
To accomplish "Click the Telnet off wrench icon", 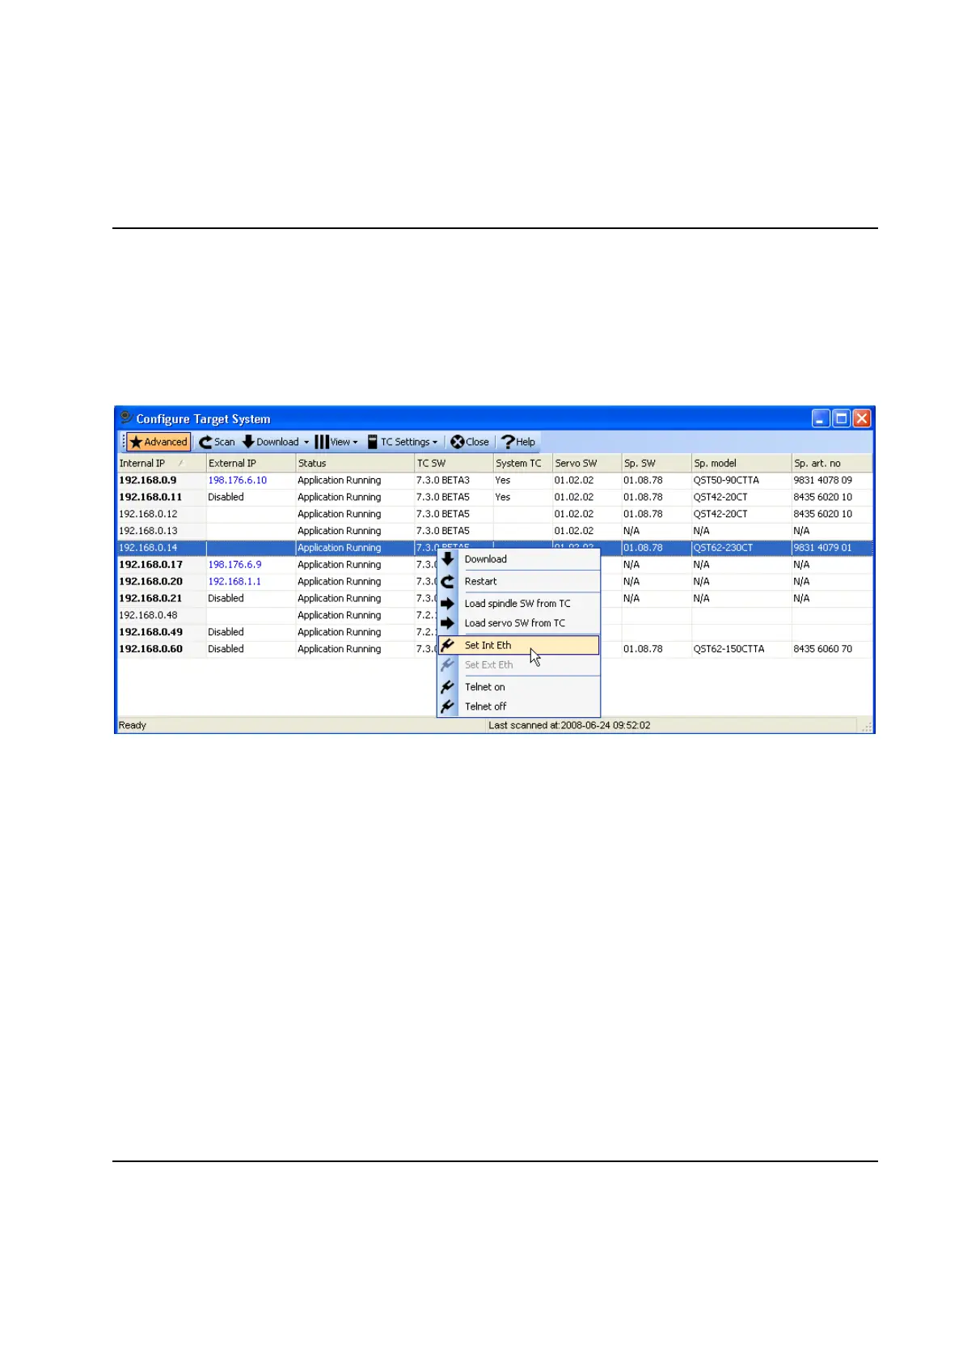I will tap(447, 706).
